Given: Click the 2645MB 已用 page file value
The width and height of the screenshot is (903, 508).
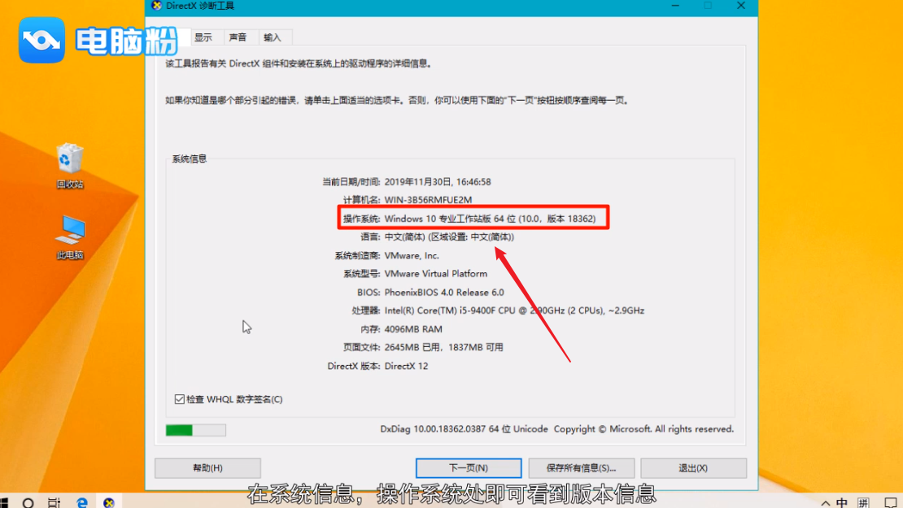Looking at the screenshot, I should [443, 348].
